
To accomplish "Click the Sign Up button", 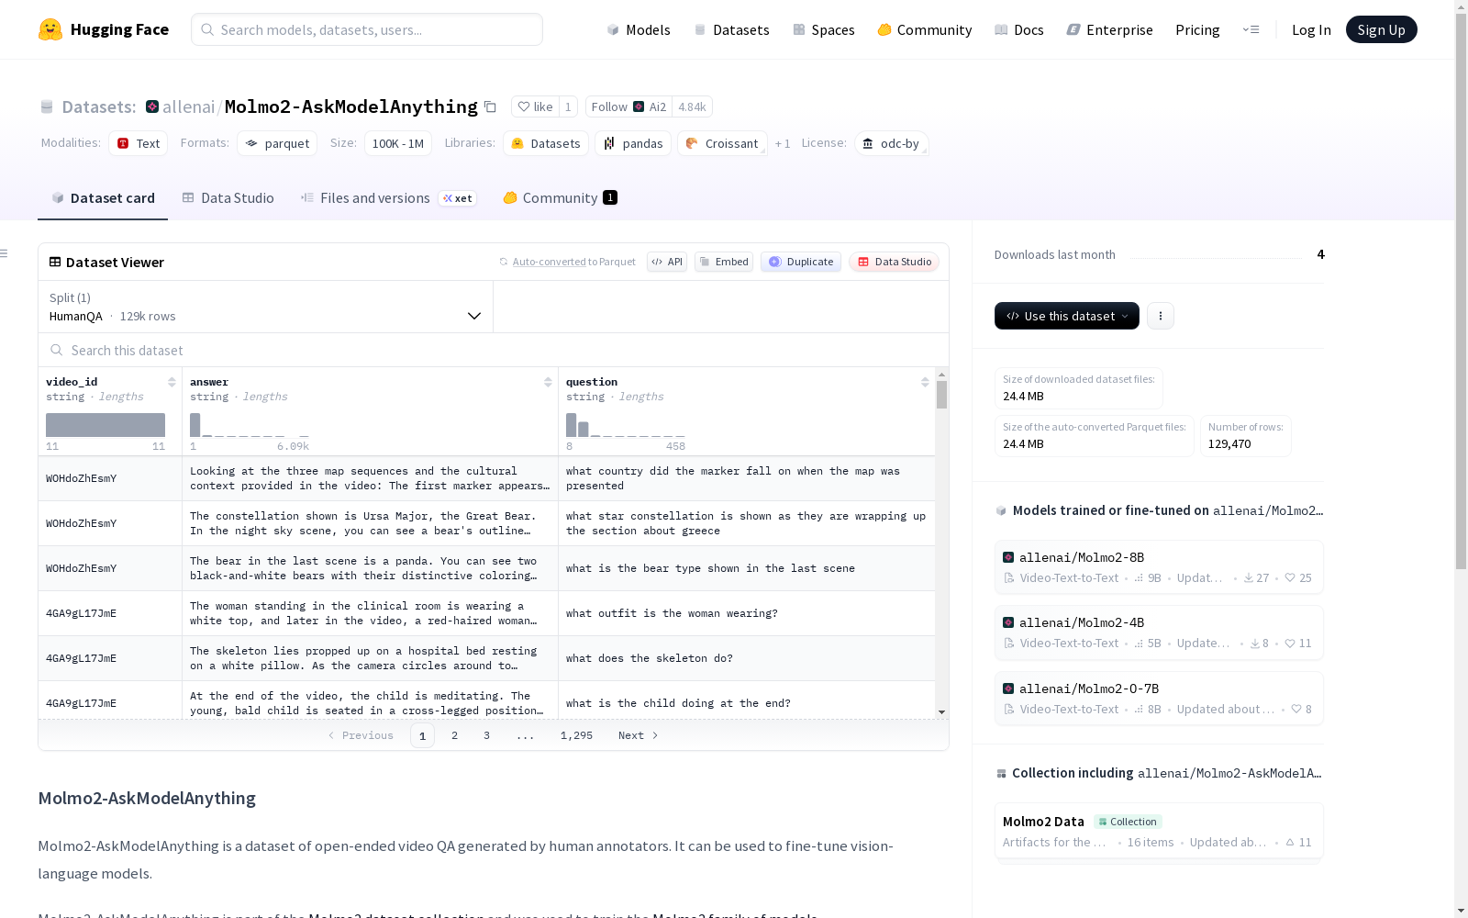I will [1381, 29].
